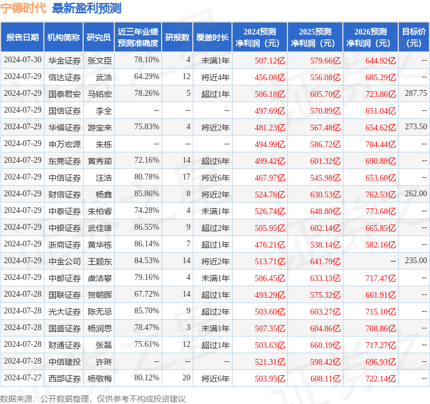Select 国信证券 row name
Screen dimensions: 430x404
click(65, 111)
